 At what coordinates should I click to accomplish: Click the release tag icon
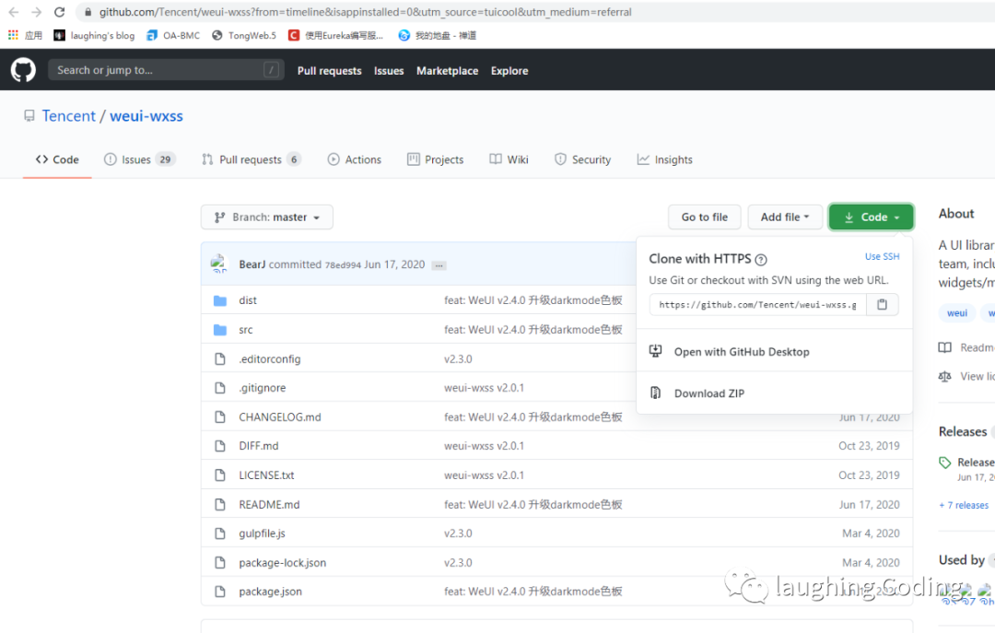945,463
